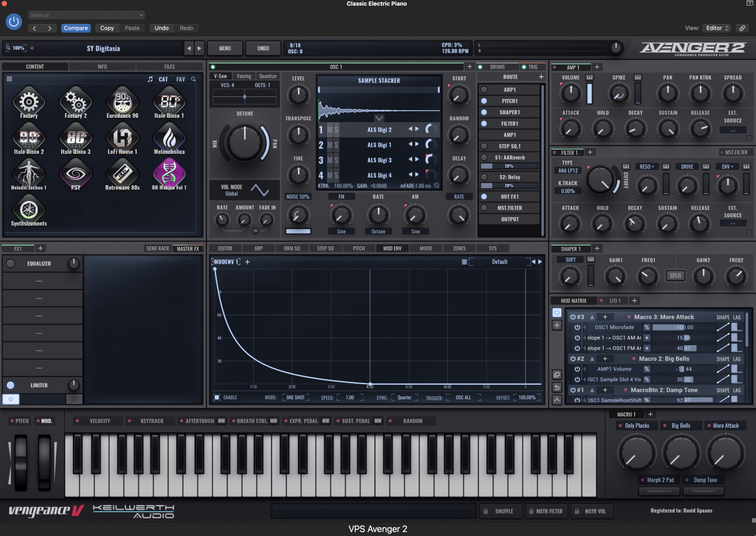Enable the MST.FILTER route switch
This screenshot has height=536, width=756.
tap(484, 208)
